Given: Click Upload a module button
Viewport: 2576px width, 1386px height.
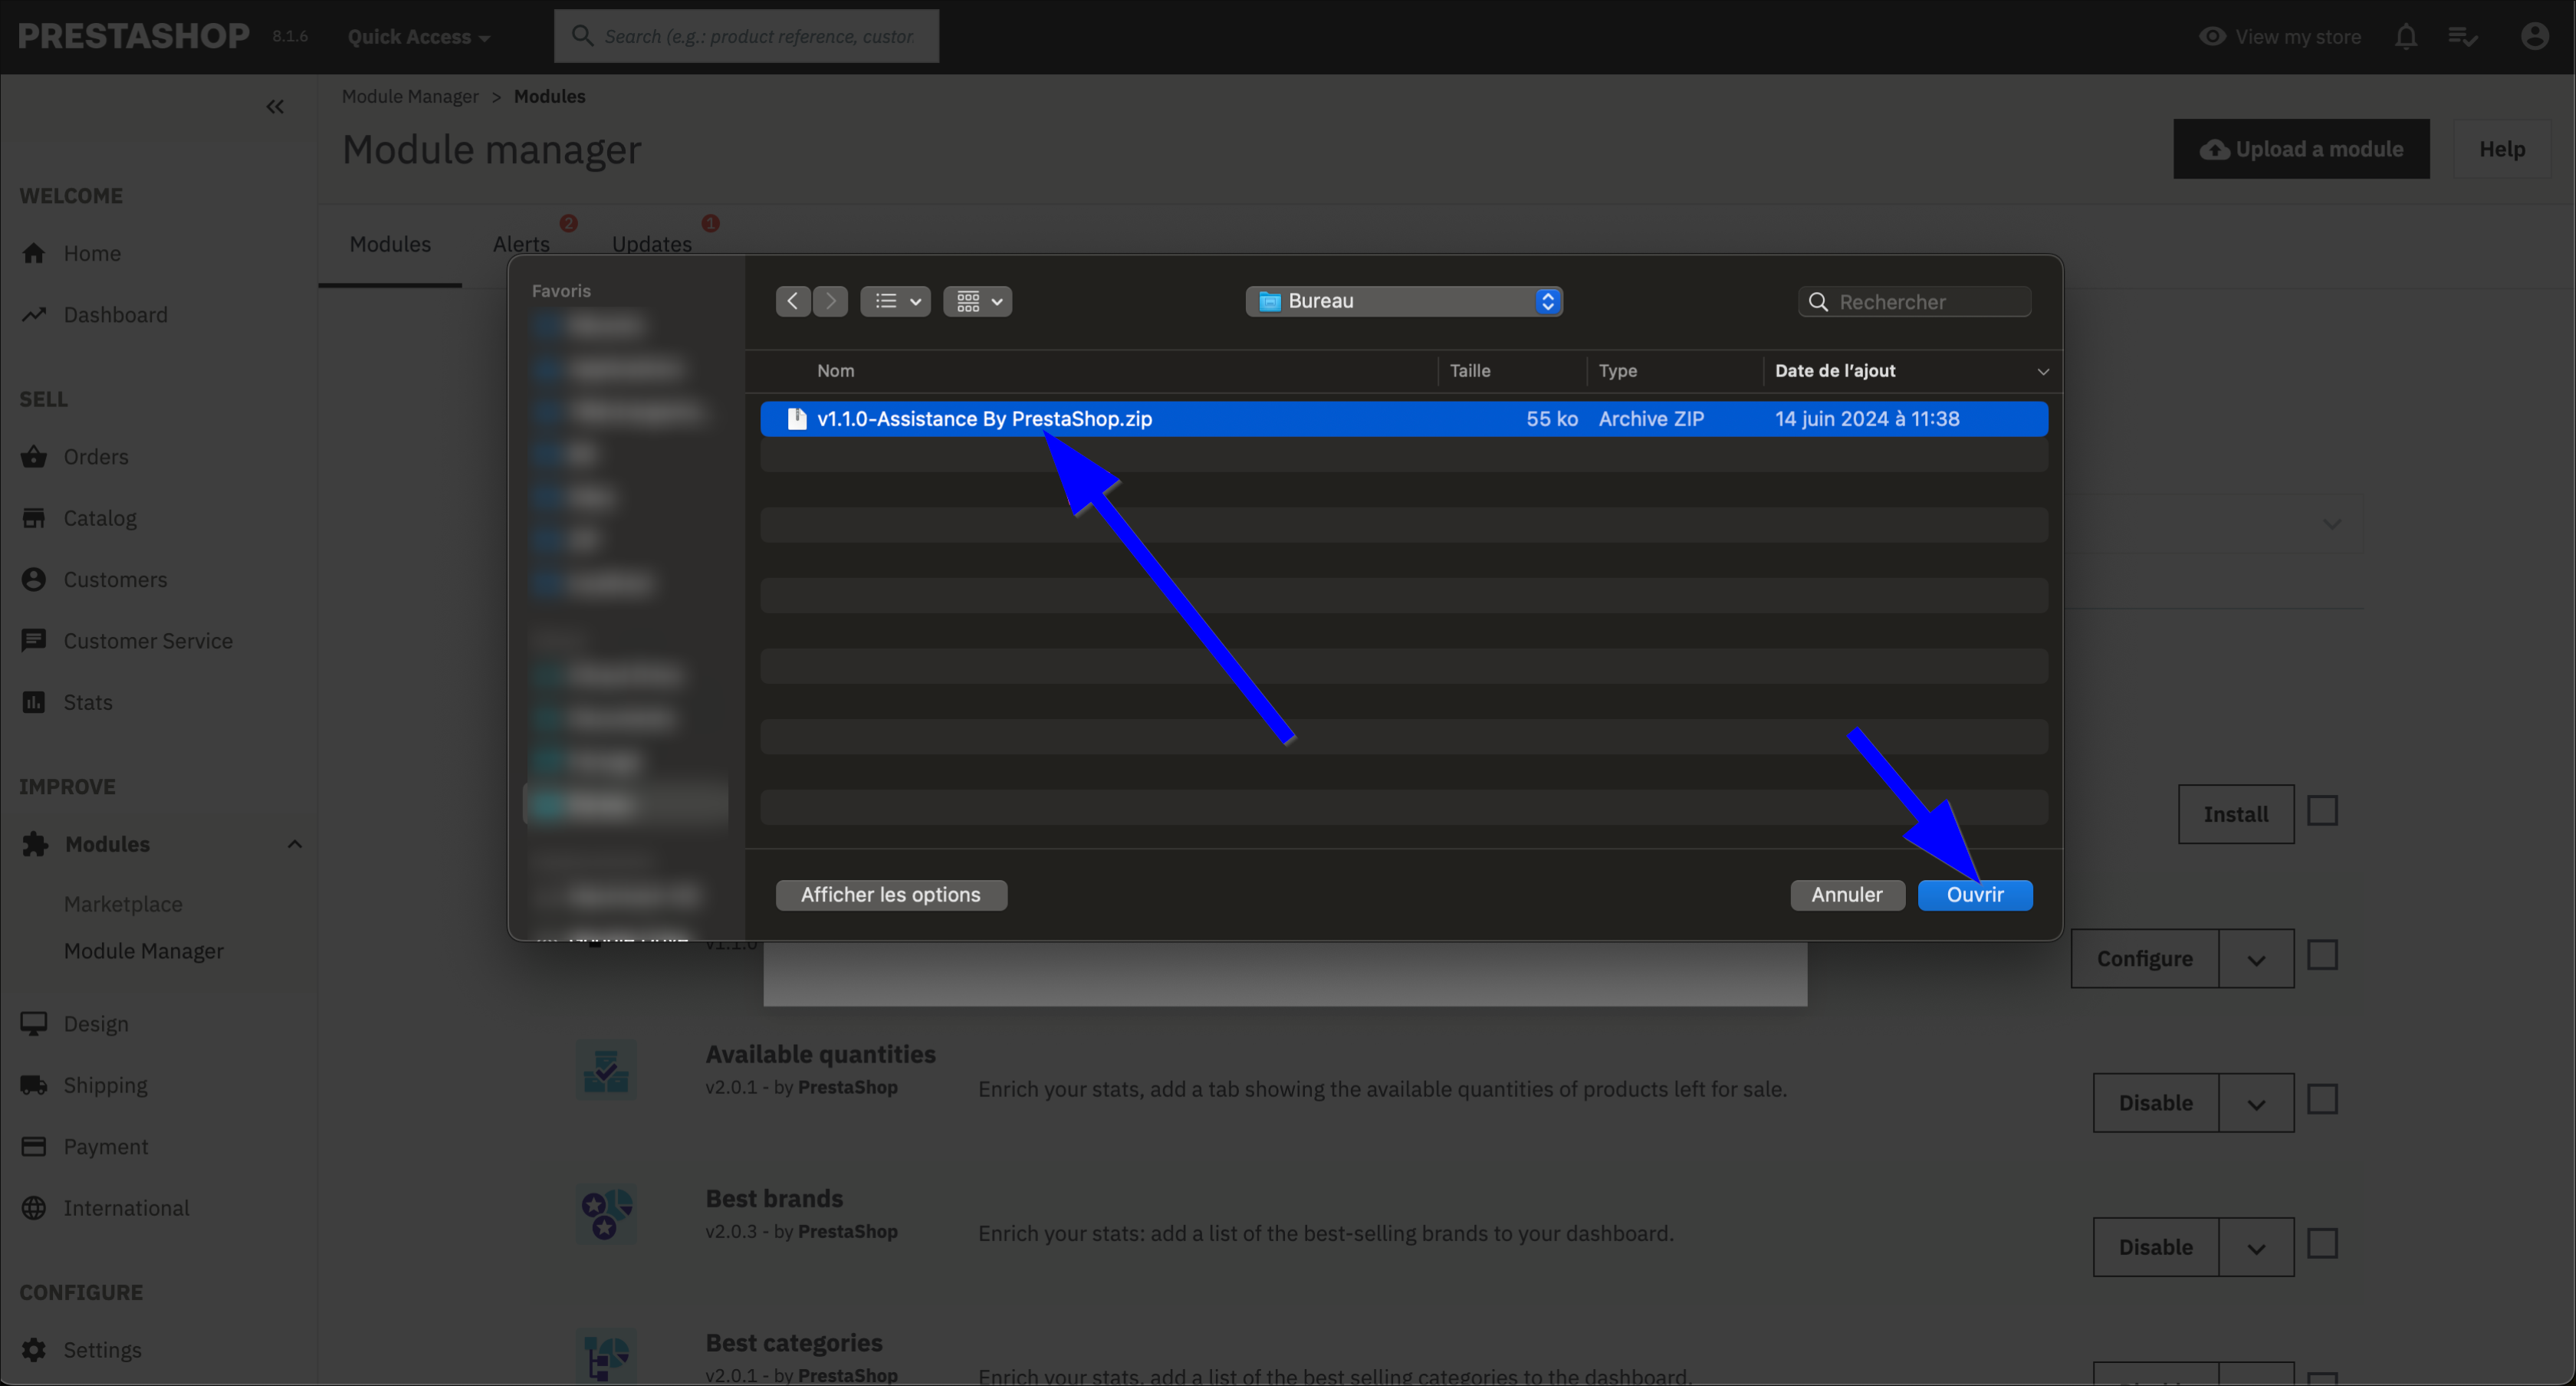Looking at the screenshot, I should click(2301, 149).
